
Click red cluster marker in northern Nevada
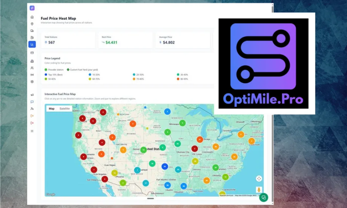(102, 142)
